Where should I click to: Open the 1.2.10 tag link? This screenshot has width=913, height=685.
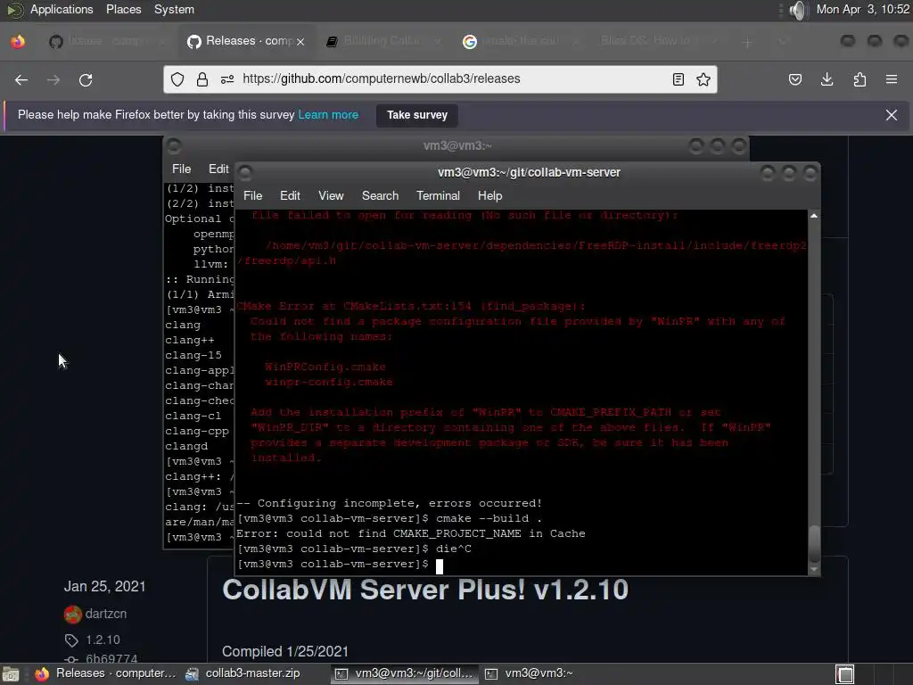[103, 640]
